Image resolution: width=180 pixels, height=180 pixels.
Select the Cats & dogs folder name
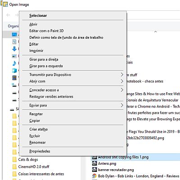[28, 159]
